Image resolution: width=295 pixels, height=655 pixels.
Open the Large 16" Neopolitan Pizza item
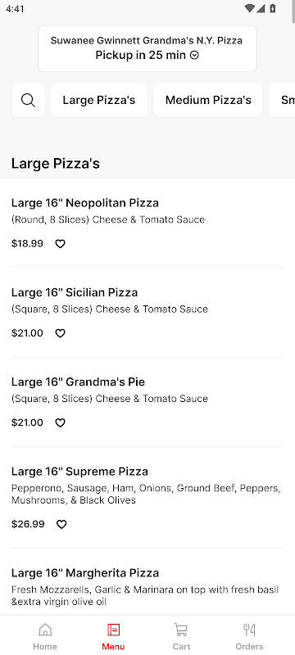coord(147,223)
